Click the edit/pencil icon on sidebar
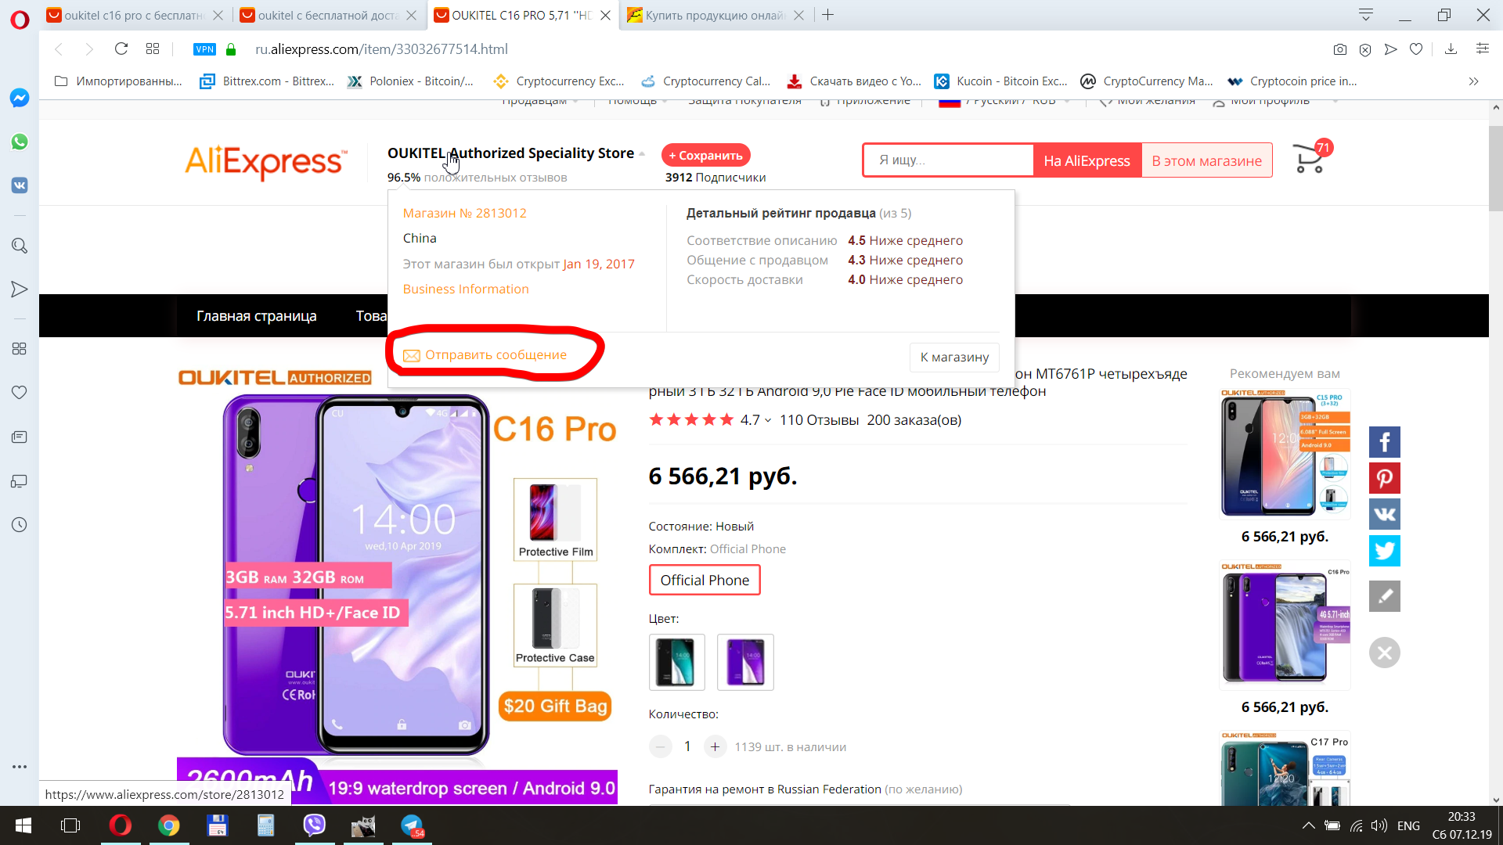This screenshot has height=845, width=1503. tap(1383, 595)
